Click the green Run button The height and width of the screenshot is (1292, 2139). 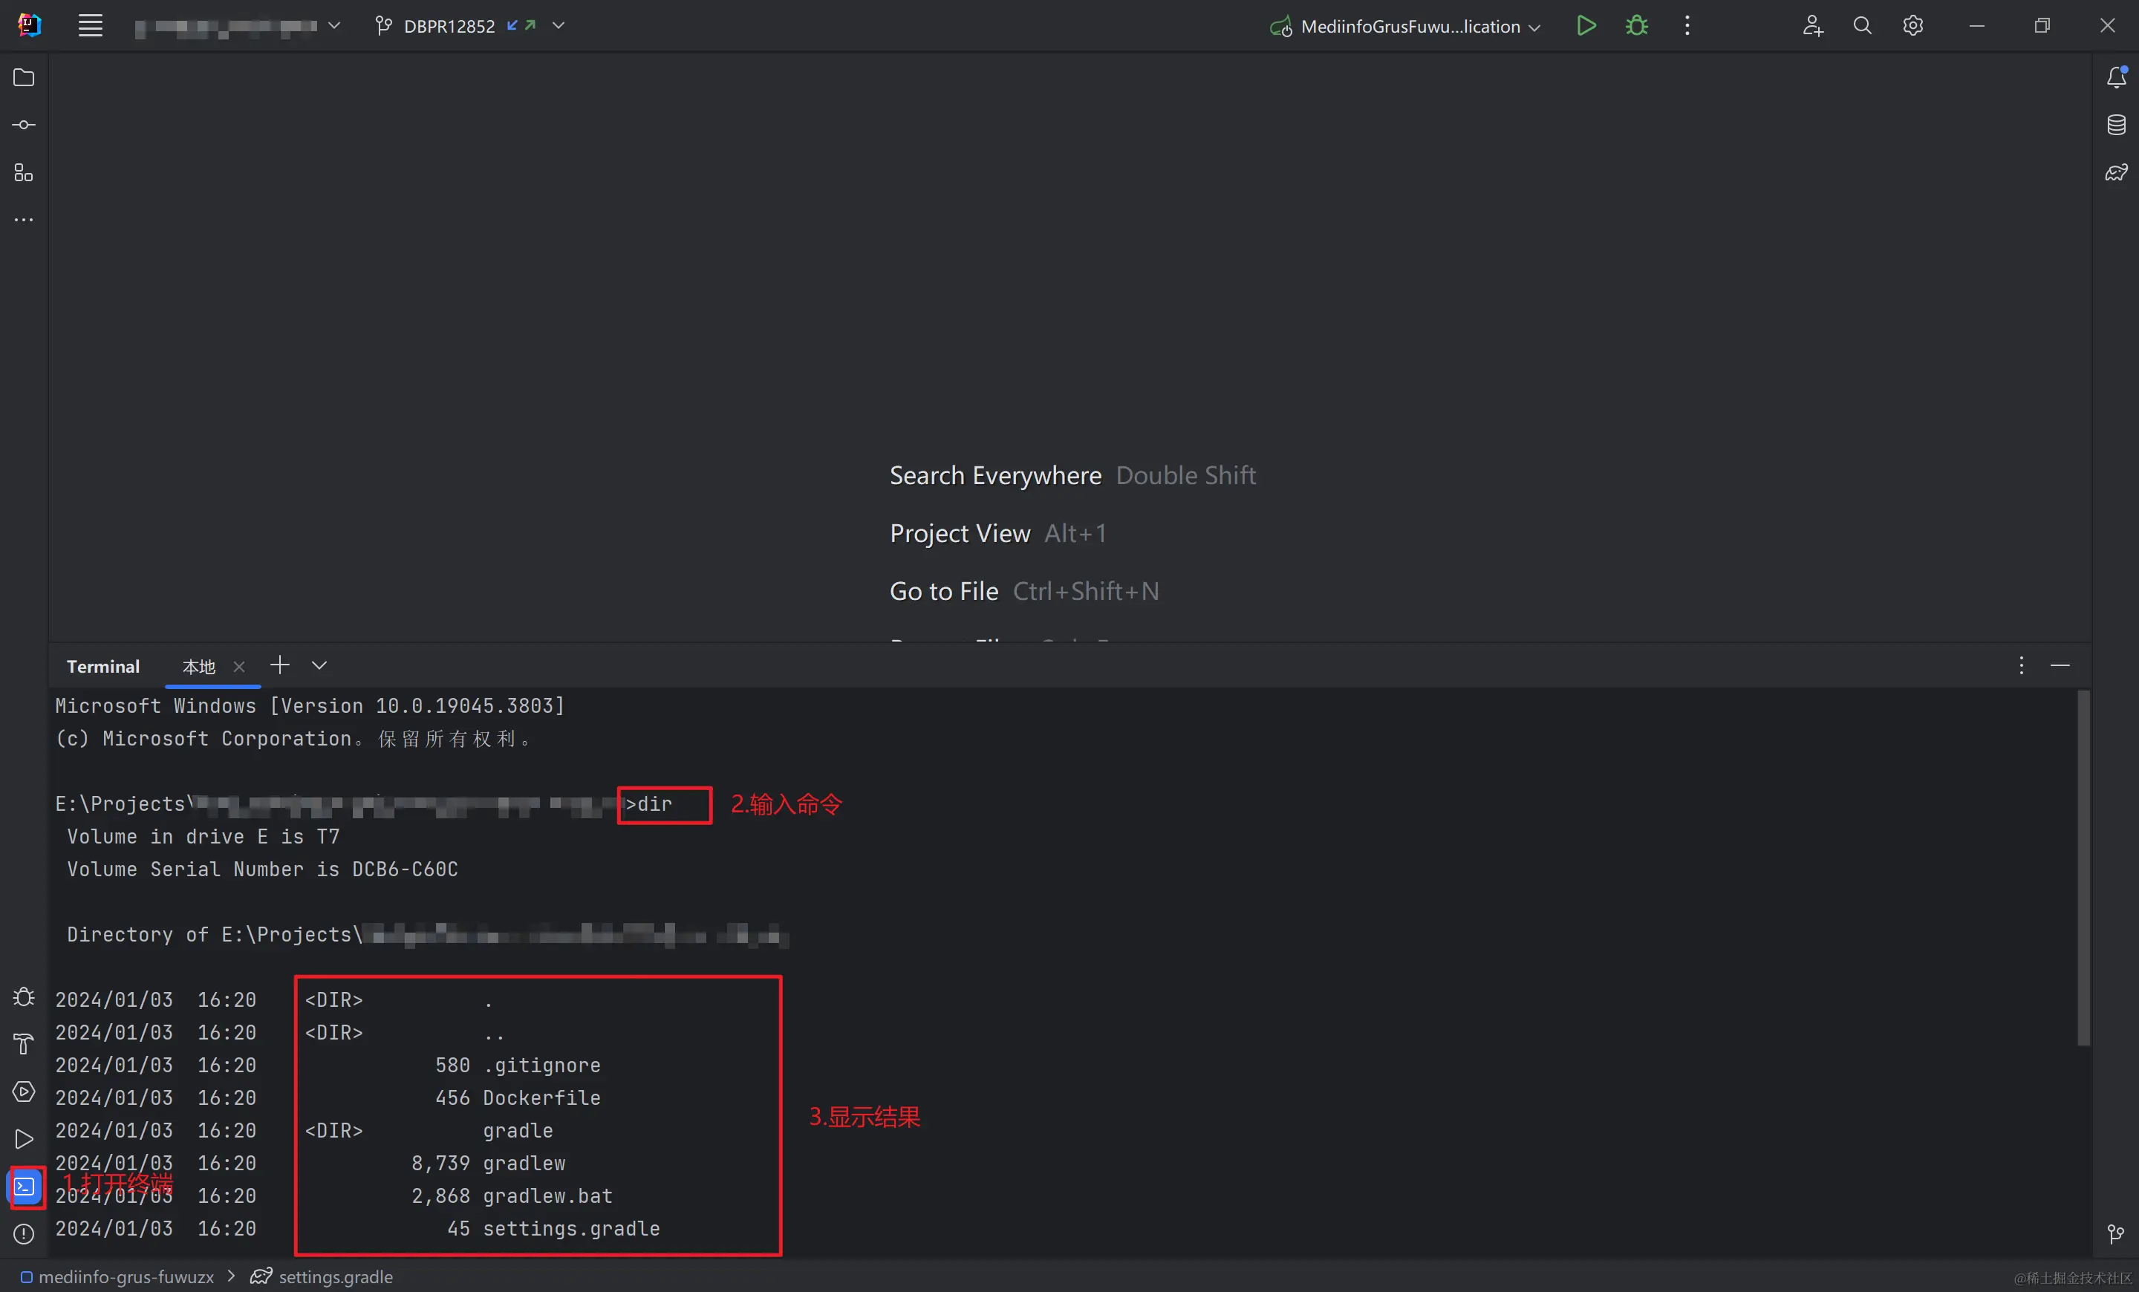[1585, 26]
